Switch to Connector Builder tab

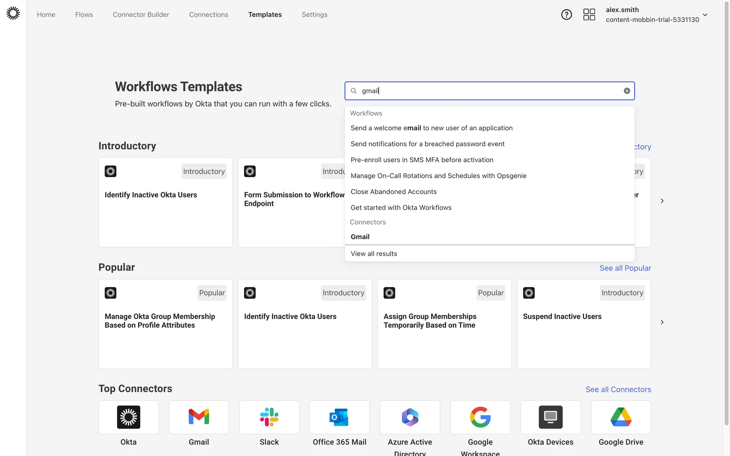(141, 14)
